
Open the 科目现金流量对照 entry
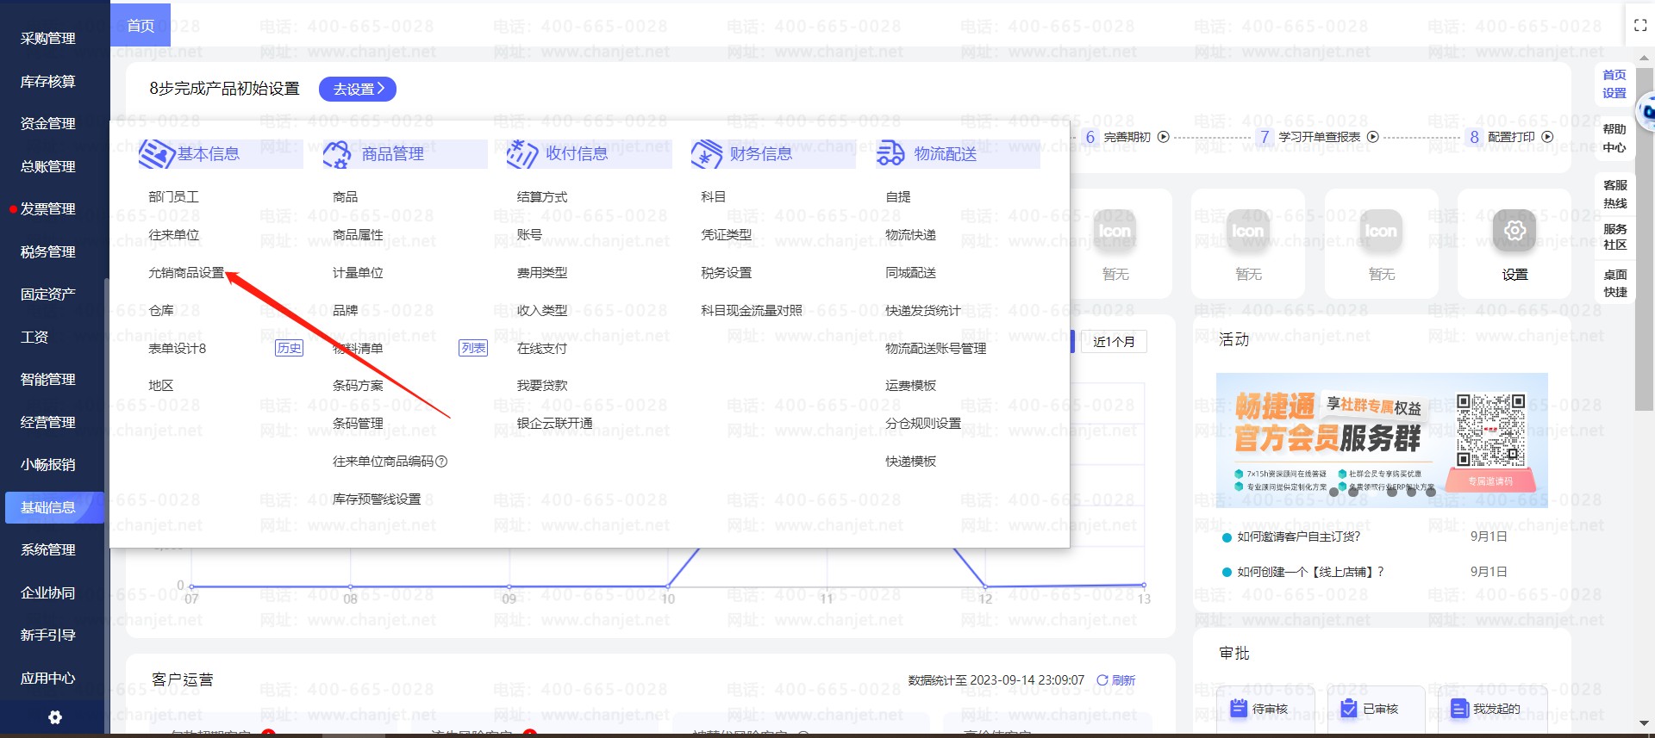coord(752,311)
